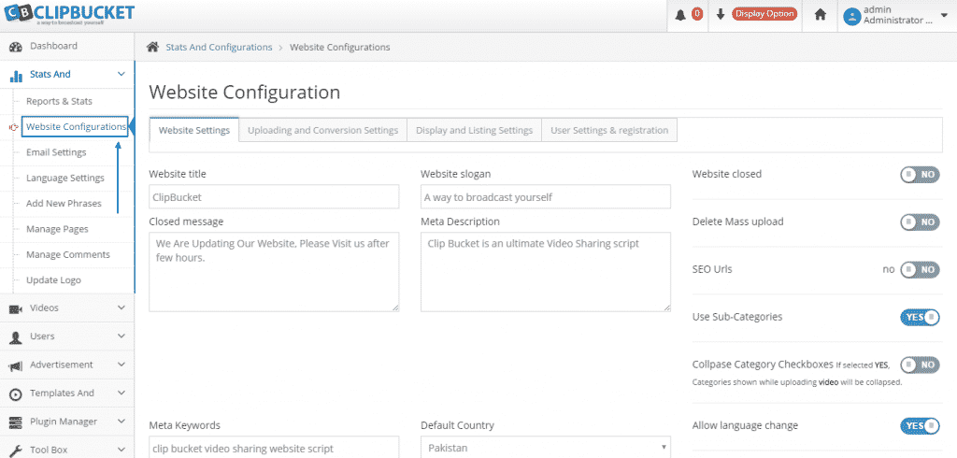Click the Meta Keywords input field
The width and height of the screenshot is (957, 458).
click(274, 447)
